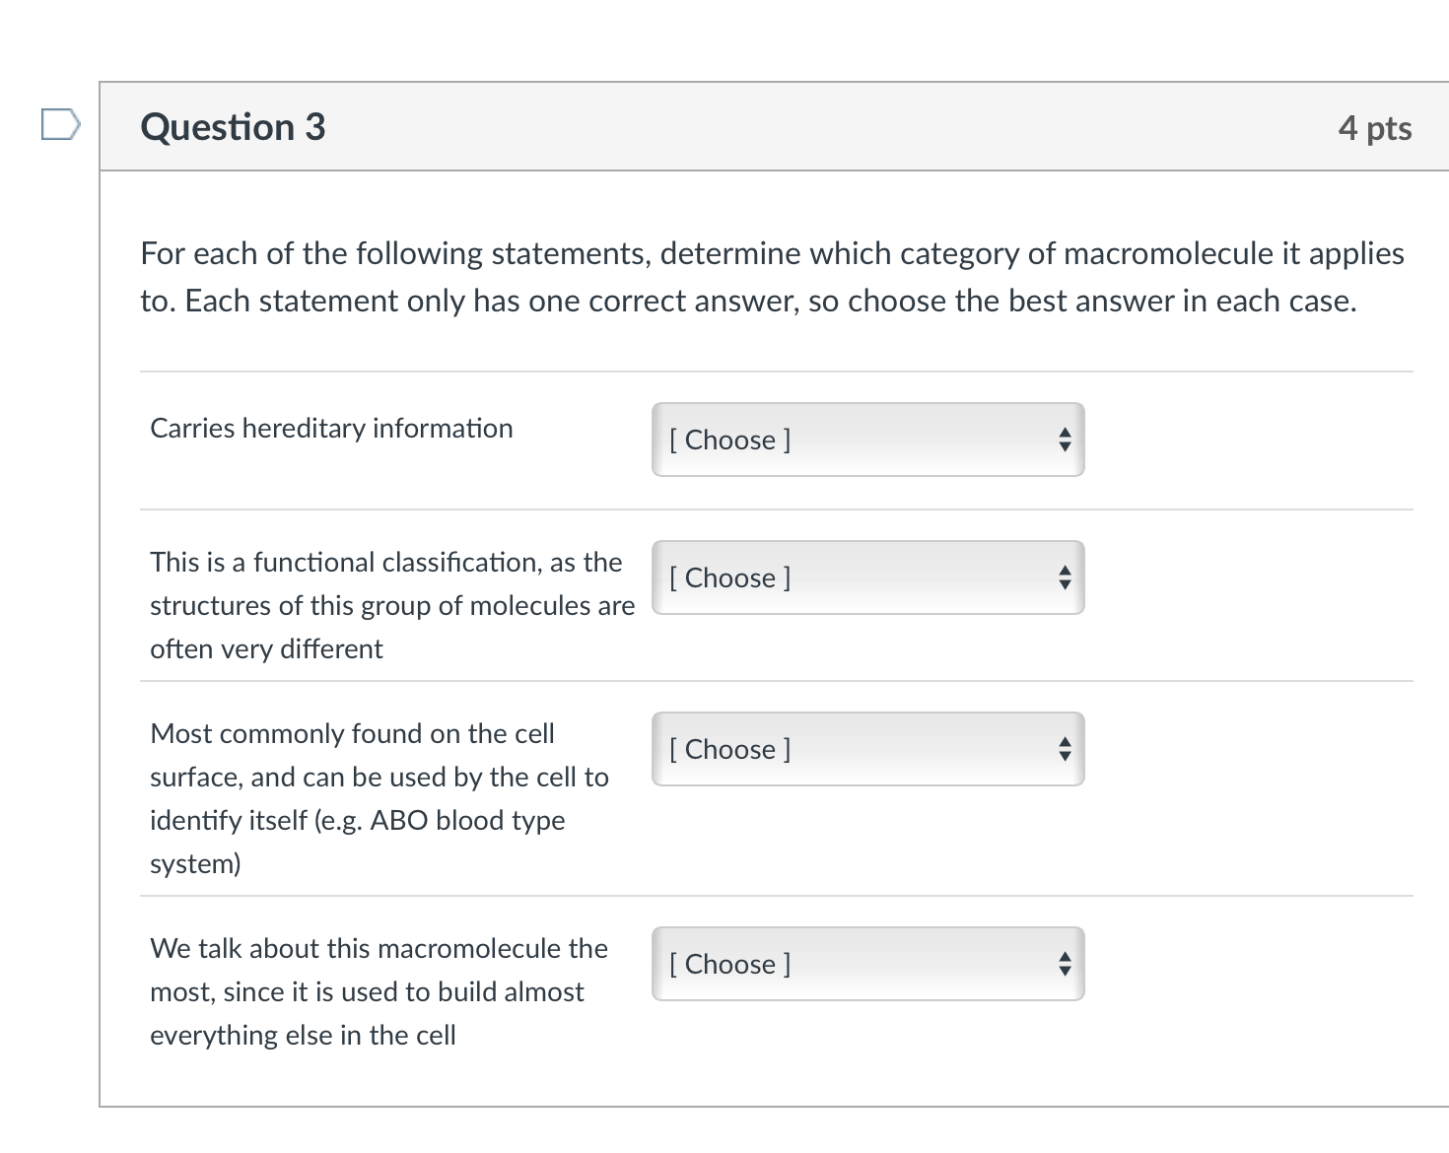The width and height of the screenshot is (1449, 1153).
Task: Open the Choose dropdown for hereditary information
Action: [865, 440]
